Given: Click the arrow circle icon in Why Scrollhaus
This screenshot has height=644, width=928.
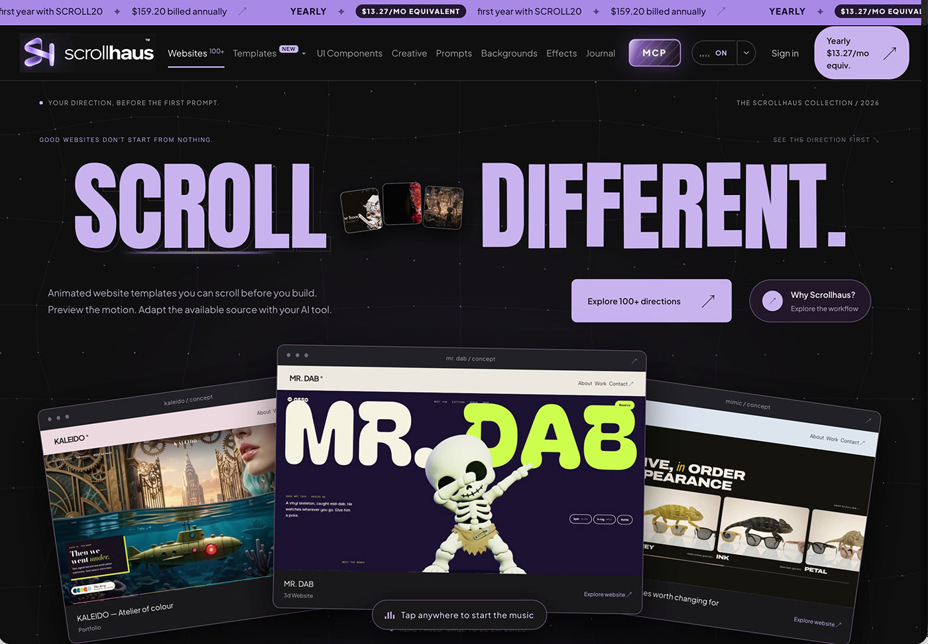Looking at the screenshot, I should [x=772, y=301].
